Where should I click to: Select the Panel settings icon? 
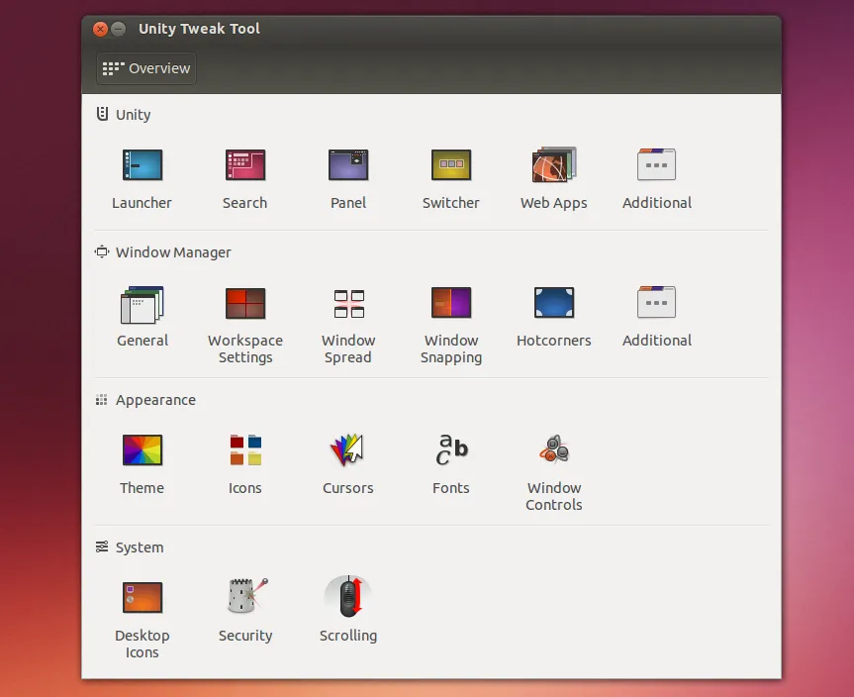(x=347, y=165)
